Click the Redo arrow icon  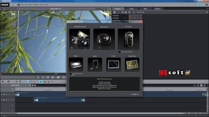coord(8,82)
